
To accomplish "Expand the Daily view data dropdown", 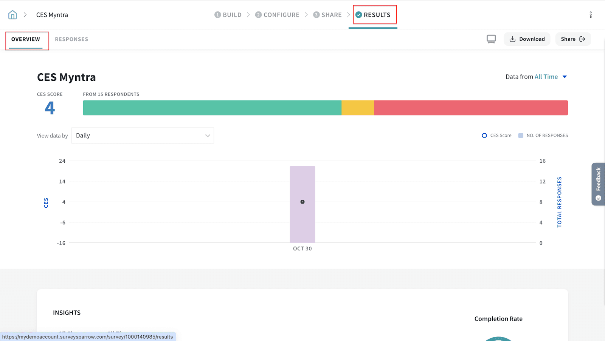I will click(x=143, y=136).
